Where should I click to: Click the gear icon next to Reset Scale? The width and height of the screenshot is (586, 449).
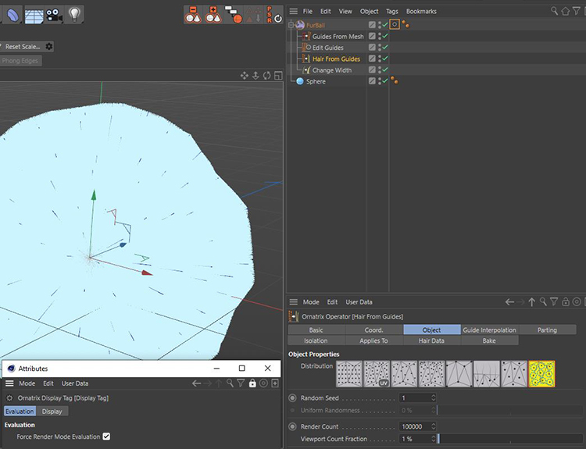click(x=49, y=47)
